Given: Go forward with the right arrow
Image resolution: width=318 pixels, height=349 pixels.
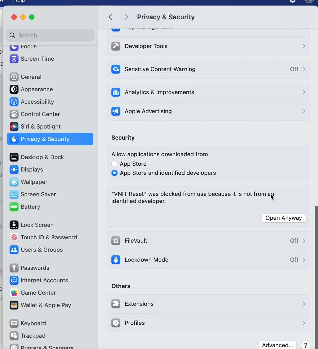Looking at the screenshot, I should coord(126,17).
